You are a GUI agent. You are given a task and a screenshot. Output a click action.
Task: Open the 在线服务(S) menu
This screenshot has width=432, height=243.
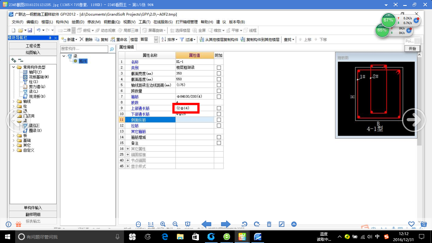point(163,22)
